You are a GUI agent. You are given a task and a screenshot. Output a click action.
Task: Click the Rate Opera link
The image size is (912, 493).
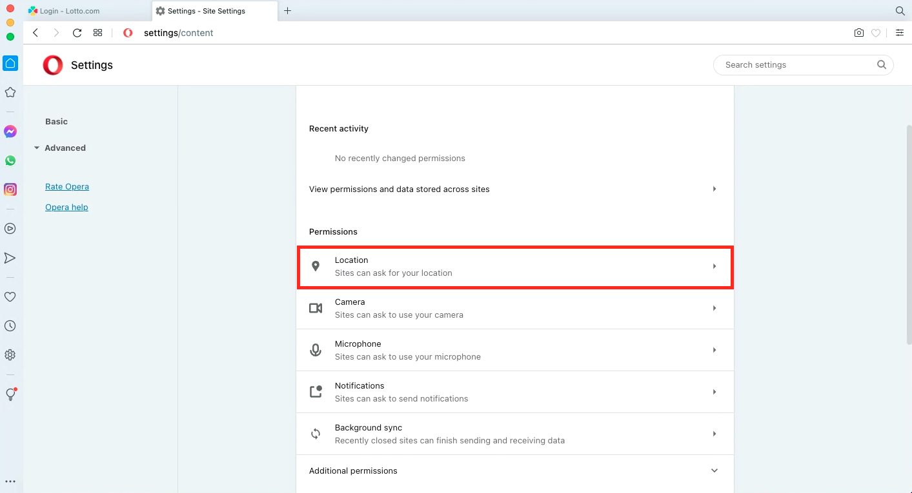pos(67,187)
